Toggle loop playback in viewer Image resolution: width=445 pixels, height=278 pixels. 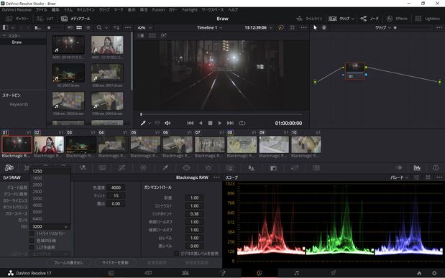click(x=242, y=123)
